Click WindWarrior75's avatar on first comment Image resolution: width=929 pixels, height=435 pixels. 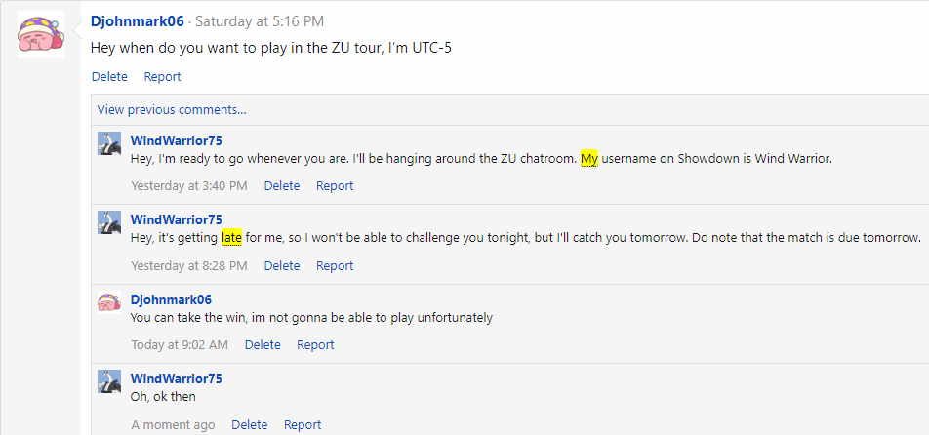point(109,142)
